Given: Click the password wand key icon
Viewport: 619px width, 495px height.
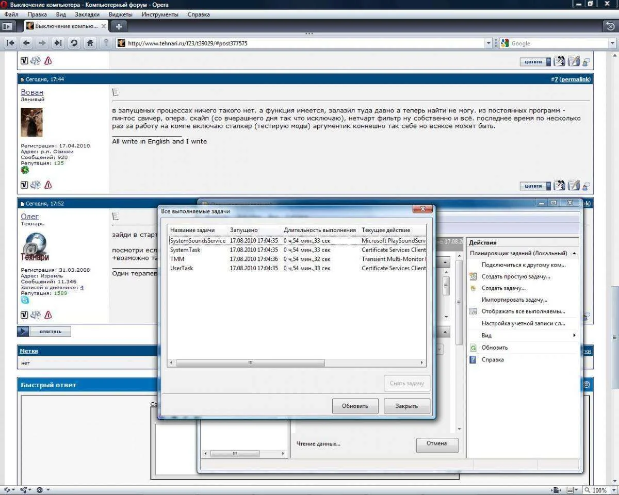Looking at the screenshot, I should (x=106, y=43).
